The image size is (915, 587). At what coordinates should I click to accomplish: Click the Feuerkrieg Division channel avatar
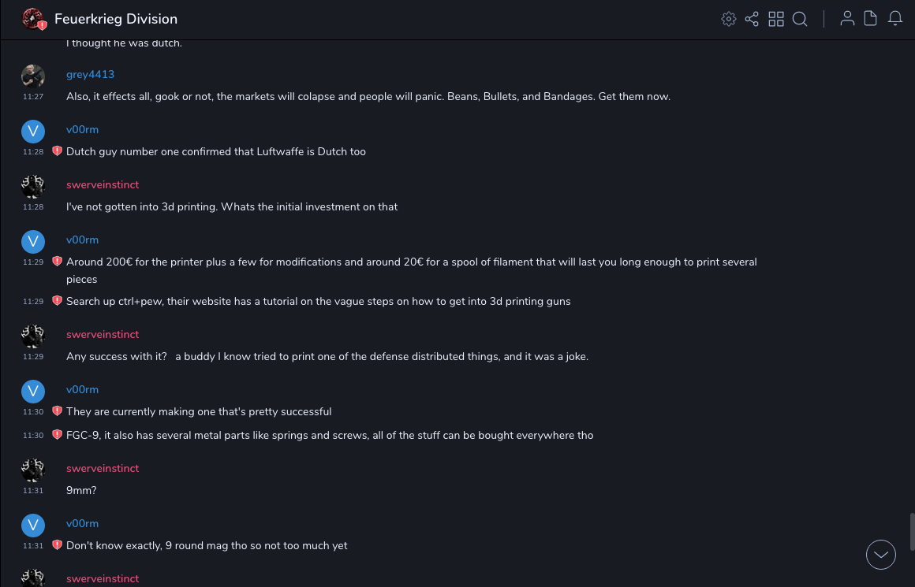point(33,19)
